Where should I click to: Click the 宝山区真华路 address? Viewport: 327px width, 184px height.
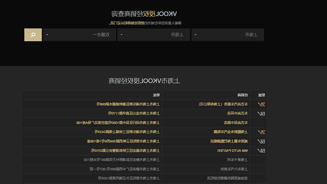(x=134, y=113)
